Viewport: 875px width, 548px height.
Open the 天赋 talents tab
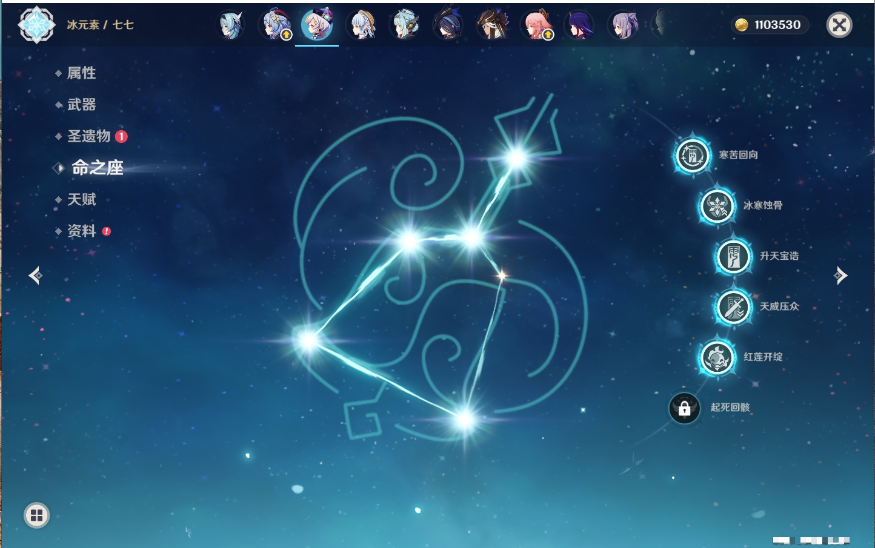click(x=81, y=199)
